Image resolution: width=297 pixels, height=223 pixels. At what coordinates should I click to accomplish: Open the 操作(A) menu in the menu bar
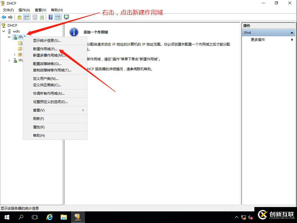coord(24,10)
